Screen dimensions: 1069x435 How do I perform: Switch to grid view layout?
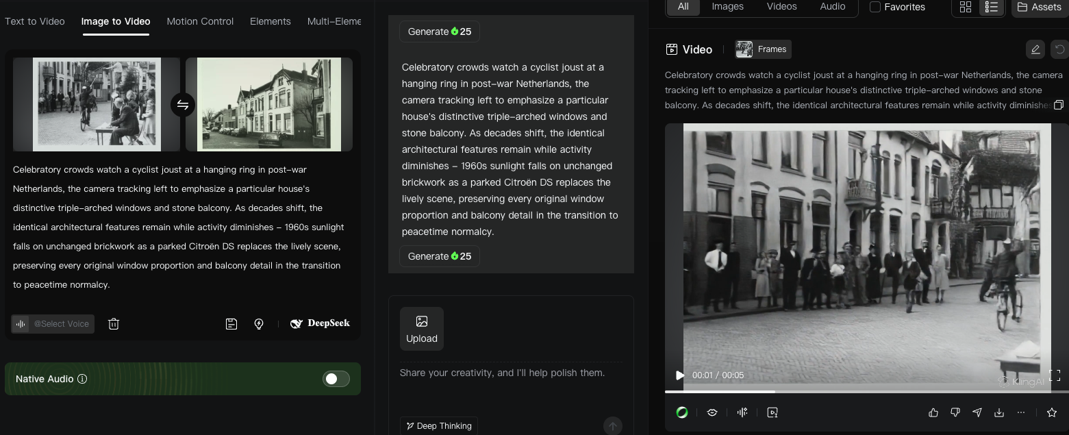tap(966, 7)
